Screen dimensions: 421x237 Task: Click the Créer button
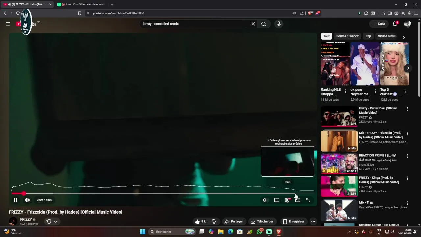tap(379, 24)
